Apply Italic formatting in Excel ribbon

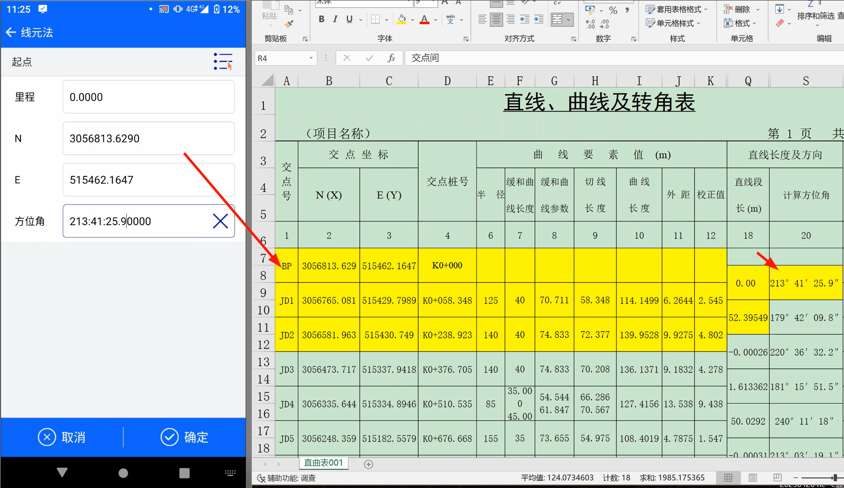click(x=335, y=19)
